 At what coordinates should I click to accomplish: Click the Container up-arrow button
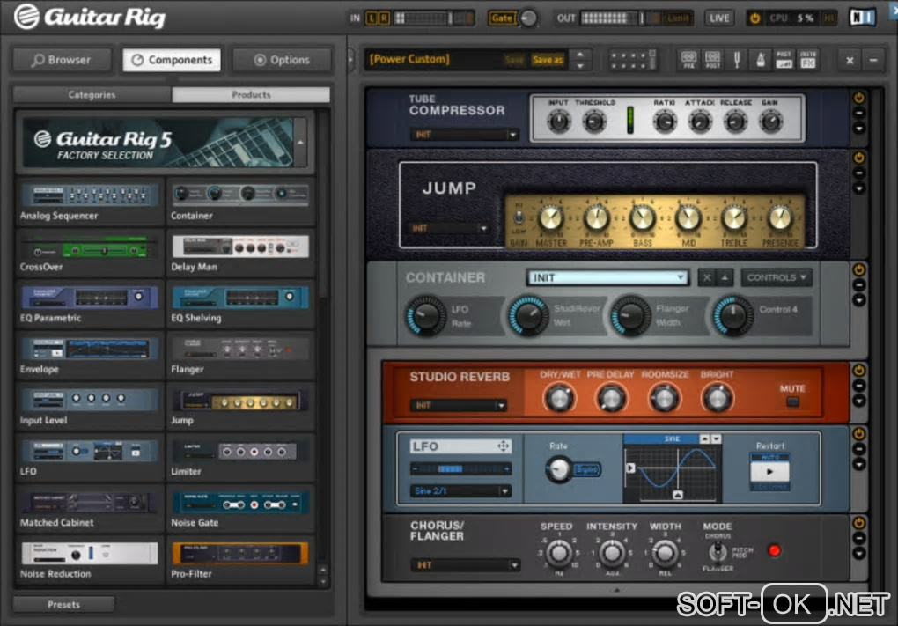click(725, 277)
